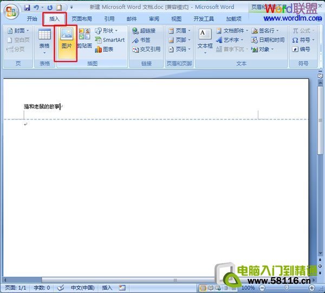Create new document from Quick Access toolbar
This screenshot has width=325, height=293.
[59, 8]
